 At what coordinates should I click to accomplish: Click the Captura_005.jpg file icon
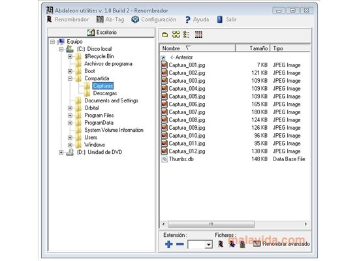pos(164,96)
